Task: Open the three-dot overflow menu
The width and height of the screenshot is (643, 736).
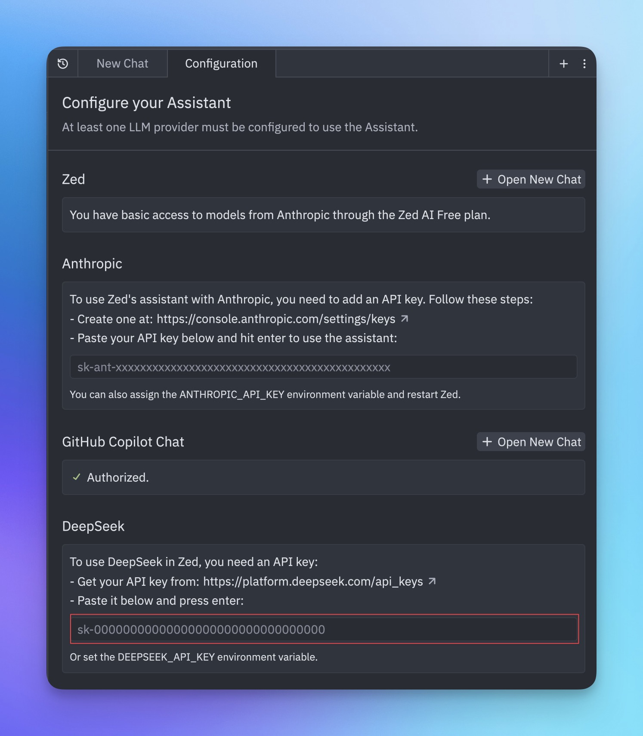Action: (x=584, y=63)
